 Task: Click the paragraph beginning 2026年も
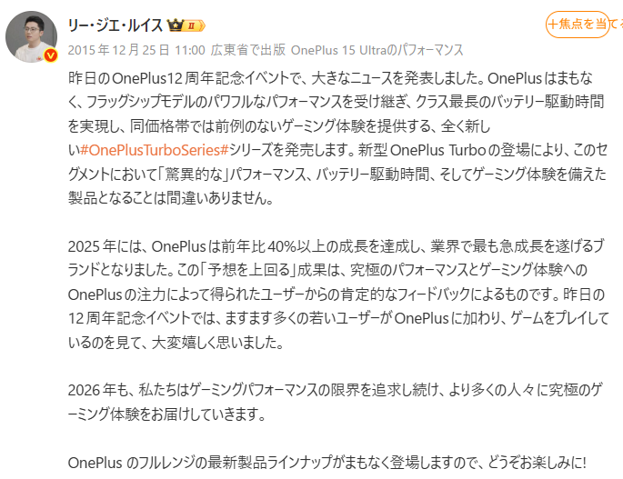coord(336,402)
